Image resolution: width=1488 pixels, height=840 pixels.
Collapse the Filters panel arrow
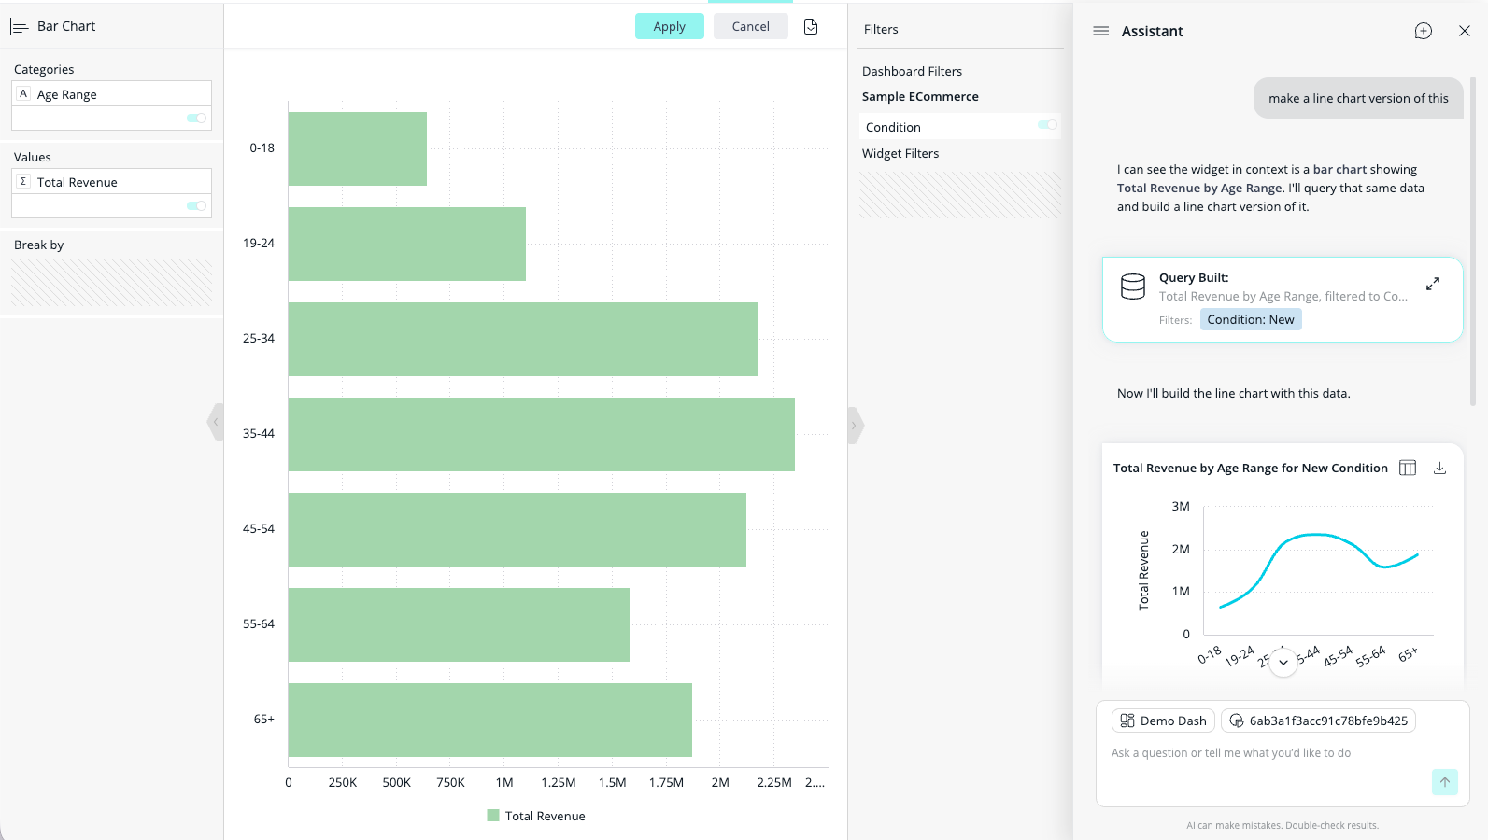pyautogui.click(x=855, y=426)
